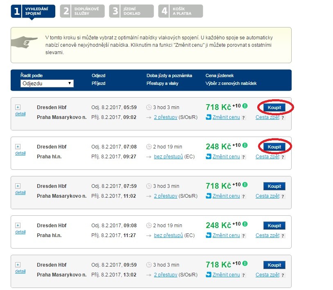Click blue arrow icon beside Změnit cenu, 07:08 train
This screenshot has height=290, width=333.
pos(208,157)
